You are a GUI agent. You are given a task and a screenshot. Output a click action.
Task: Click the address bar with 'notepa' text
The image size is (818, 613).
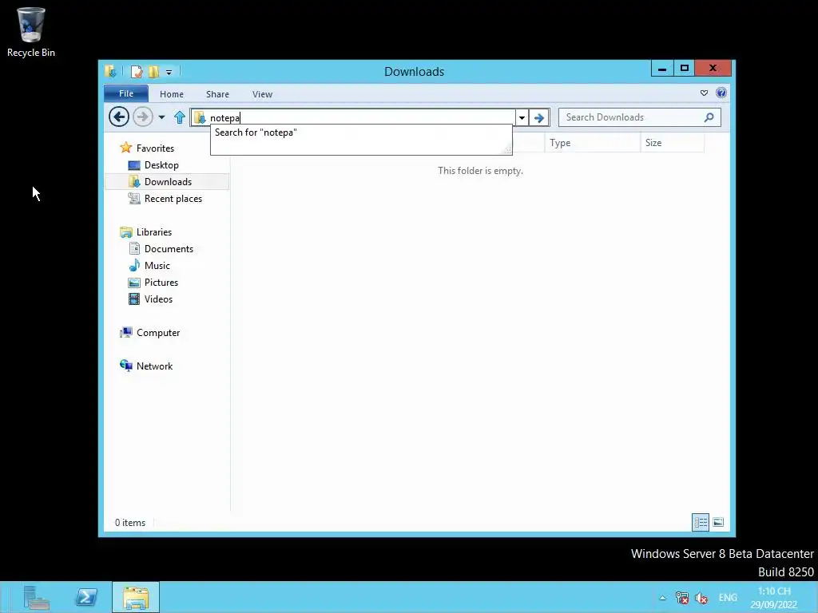352,117
